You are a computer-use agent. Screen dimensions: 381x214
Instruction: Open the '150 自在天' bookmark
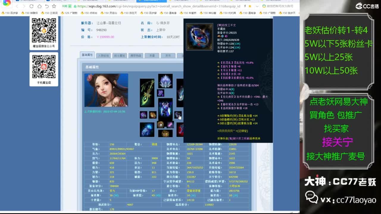pos(129,13)
